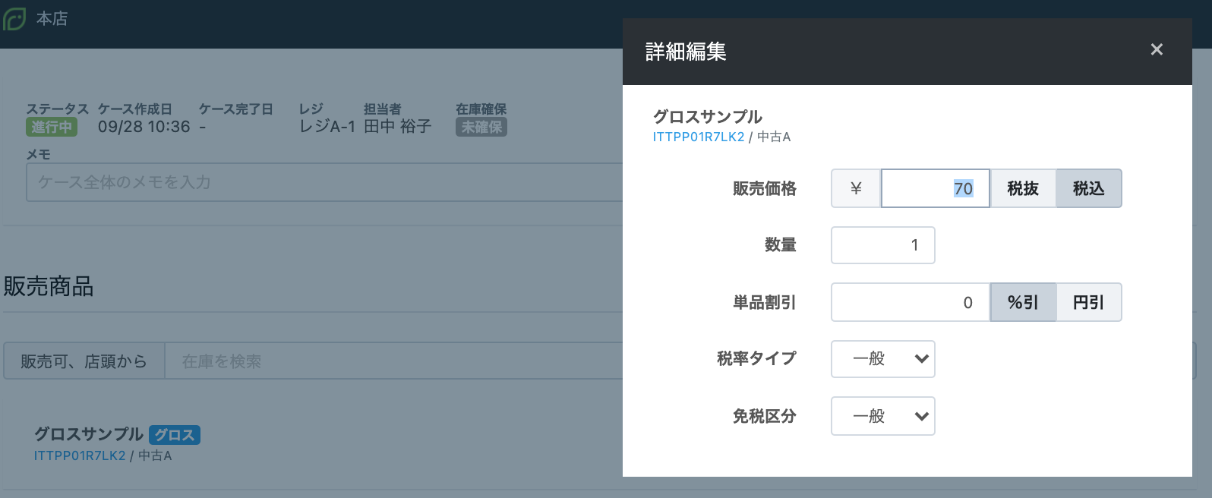1212x498 pixels.
Task: Close the 詳細編集 dialog
Action: click(x=1156, y=50)
